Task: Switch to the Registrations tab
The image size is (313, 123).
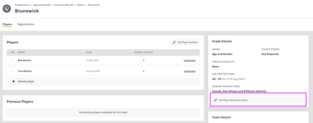Action: 26,24
